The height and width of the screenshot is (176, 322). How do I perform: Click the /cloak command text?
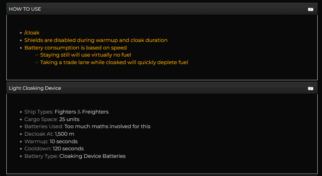(x=32, y=33)
